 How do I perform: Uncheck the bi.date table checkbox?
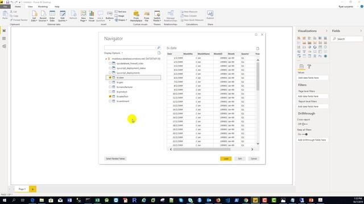(110, 78)
